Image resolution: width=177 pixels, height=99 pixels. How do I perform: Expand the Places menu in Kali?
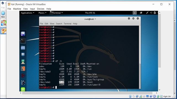[42, 13]
